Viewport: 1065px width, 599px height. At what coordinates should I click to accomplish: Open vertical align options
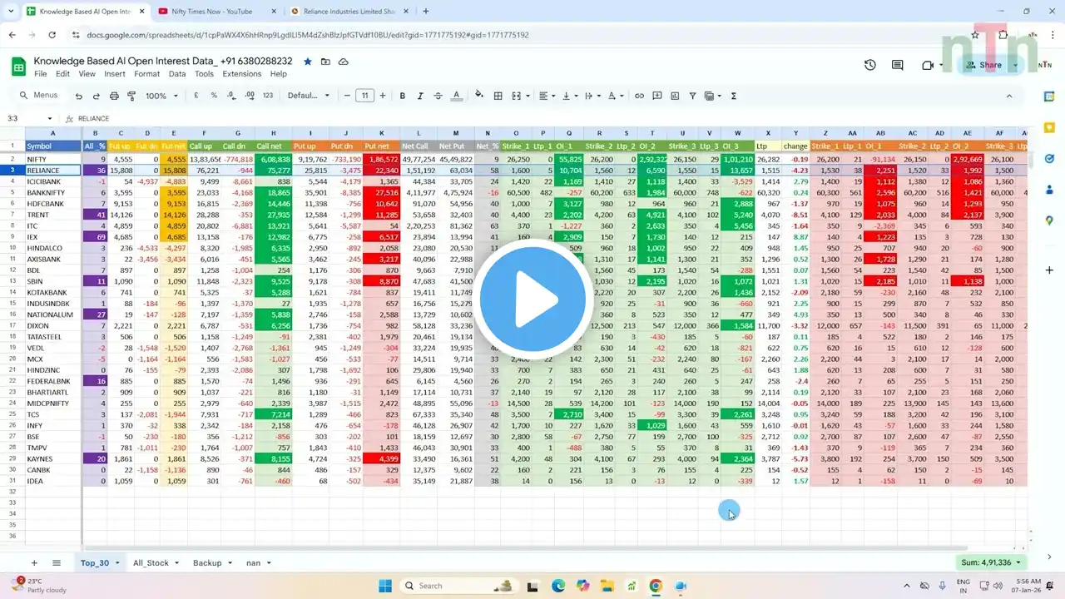(x=568, y=96)
